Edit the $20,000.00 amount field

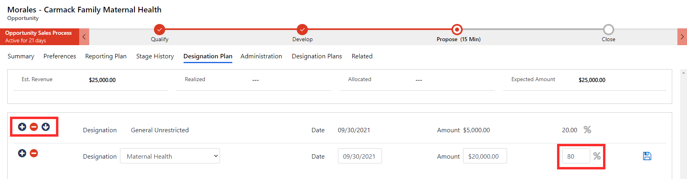(485, 156)
